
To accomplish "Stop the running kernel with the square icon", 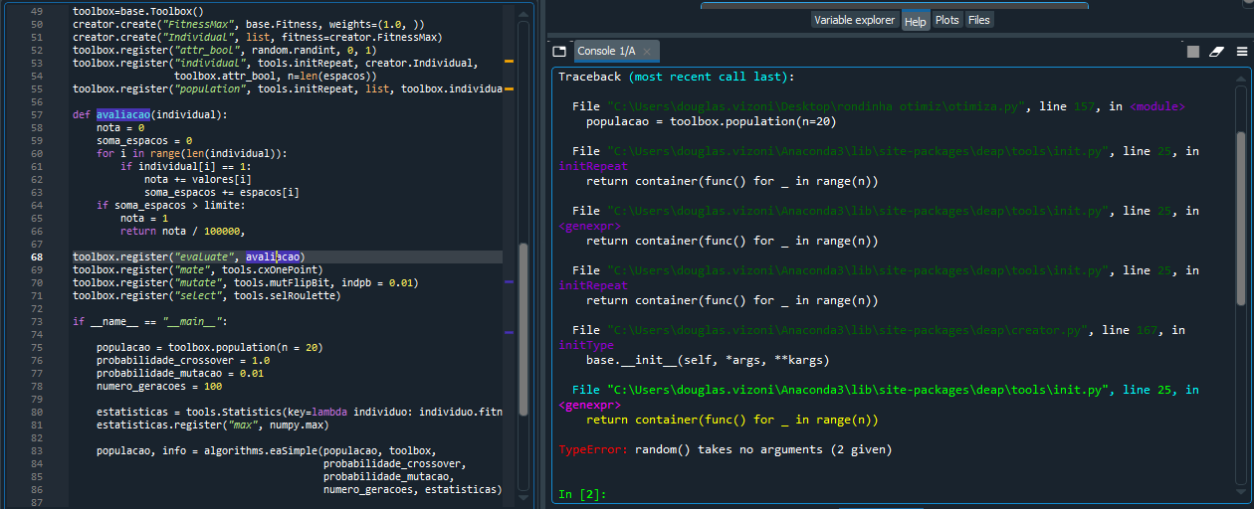I will click(1193, 52).
